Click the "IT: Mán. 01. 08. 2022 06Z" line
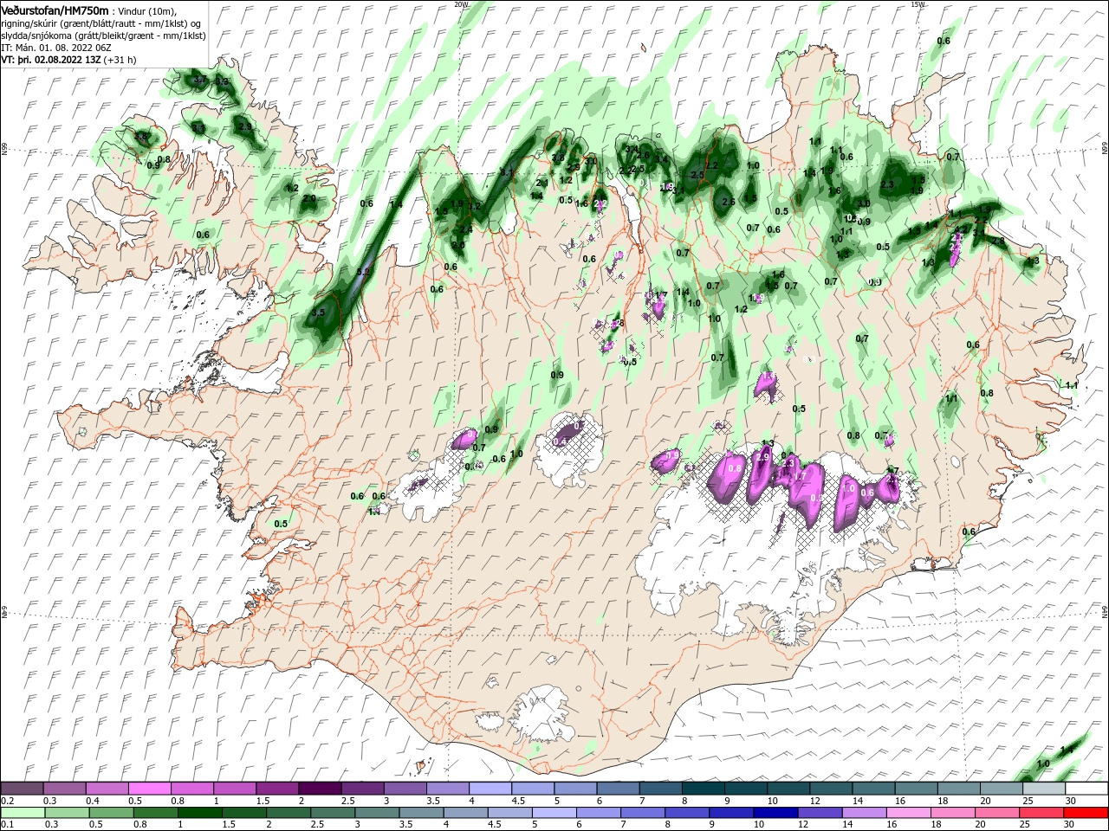1109x831 pixels. pyautogui.click(x=56, y=48)
